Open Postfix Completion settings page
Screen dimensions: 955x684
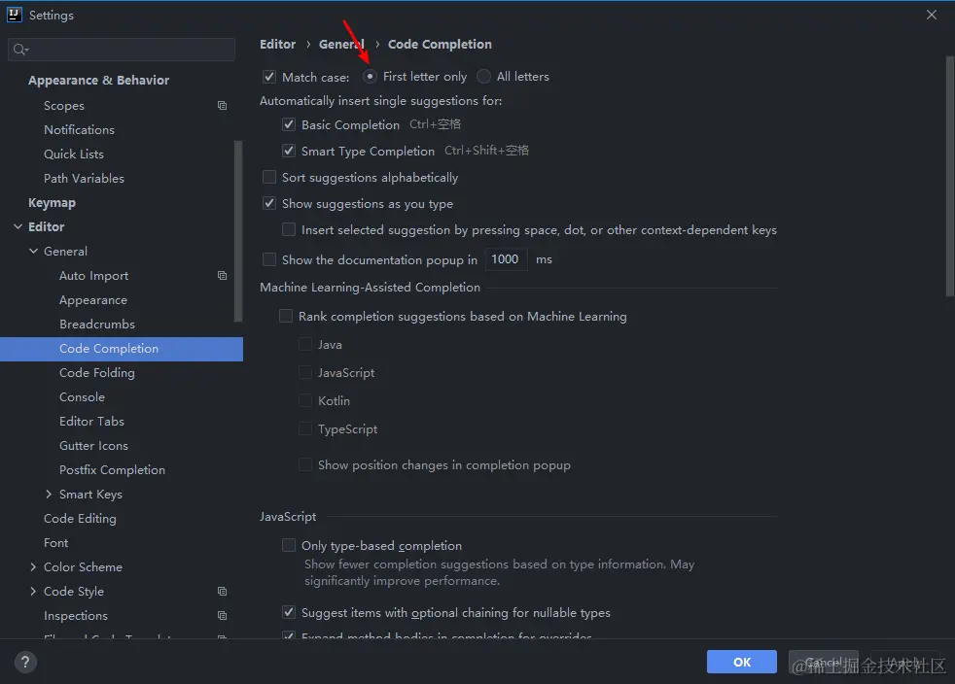point(112,470)
